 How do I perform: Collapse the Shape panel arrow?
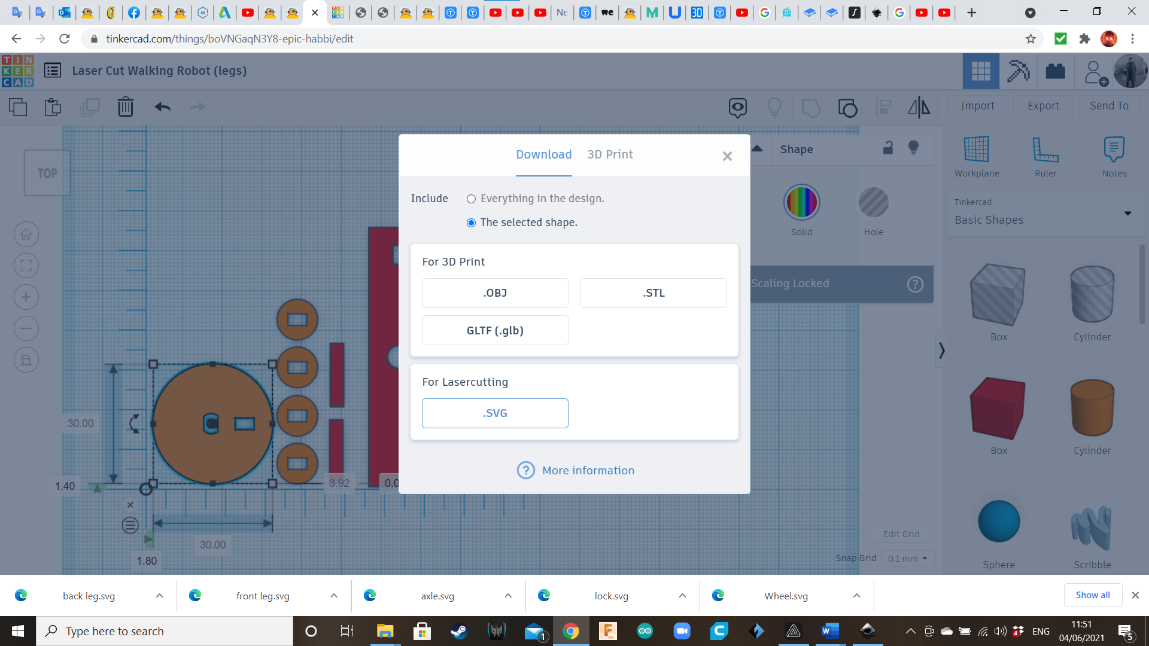(x=757, y=148)
